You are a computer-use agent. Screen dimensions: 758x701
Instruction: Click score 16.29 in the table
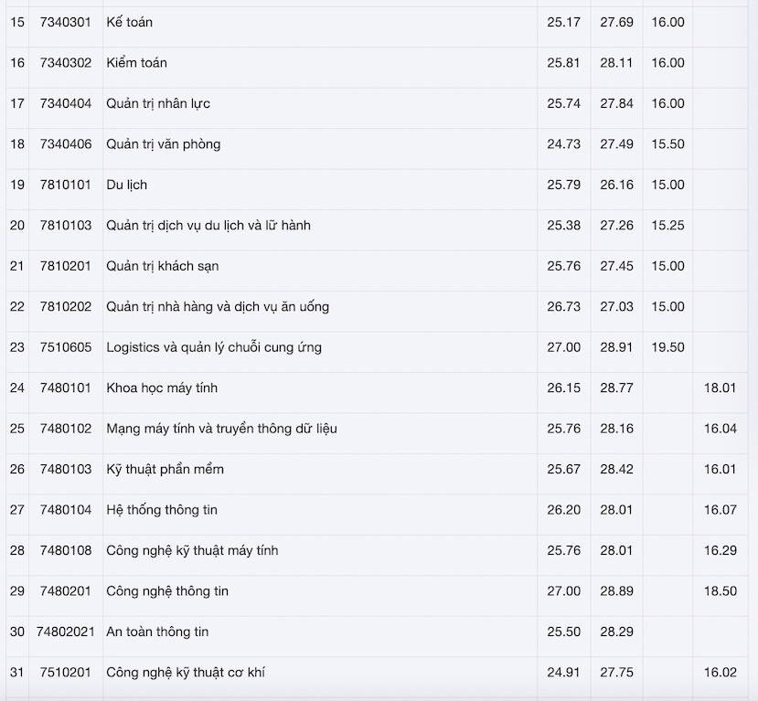pos(720,551)
